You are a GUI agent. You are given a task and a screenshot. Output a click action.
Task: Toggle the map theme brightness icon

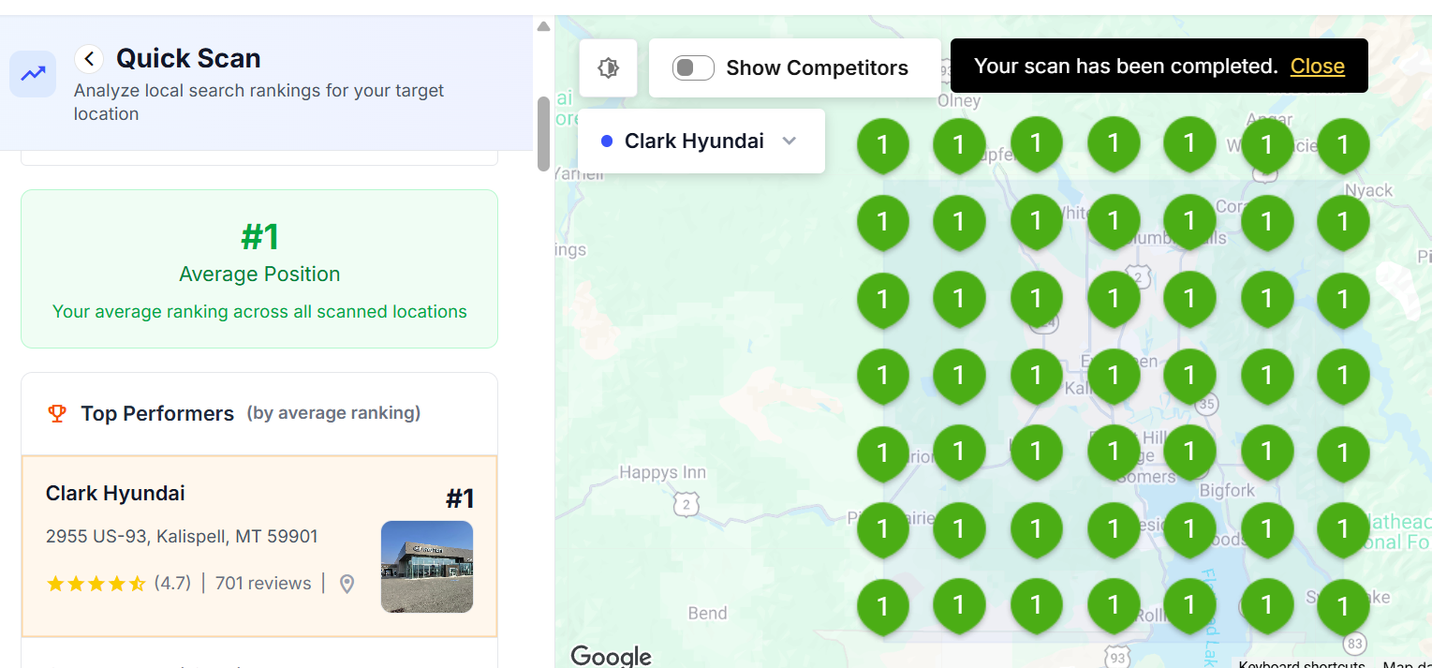click(x=609, y=67)
